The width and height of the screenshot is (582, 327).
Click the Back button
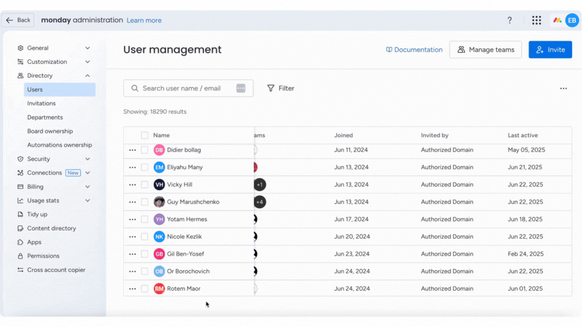[18, 20]
